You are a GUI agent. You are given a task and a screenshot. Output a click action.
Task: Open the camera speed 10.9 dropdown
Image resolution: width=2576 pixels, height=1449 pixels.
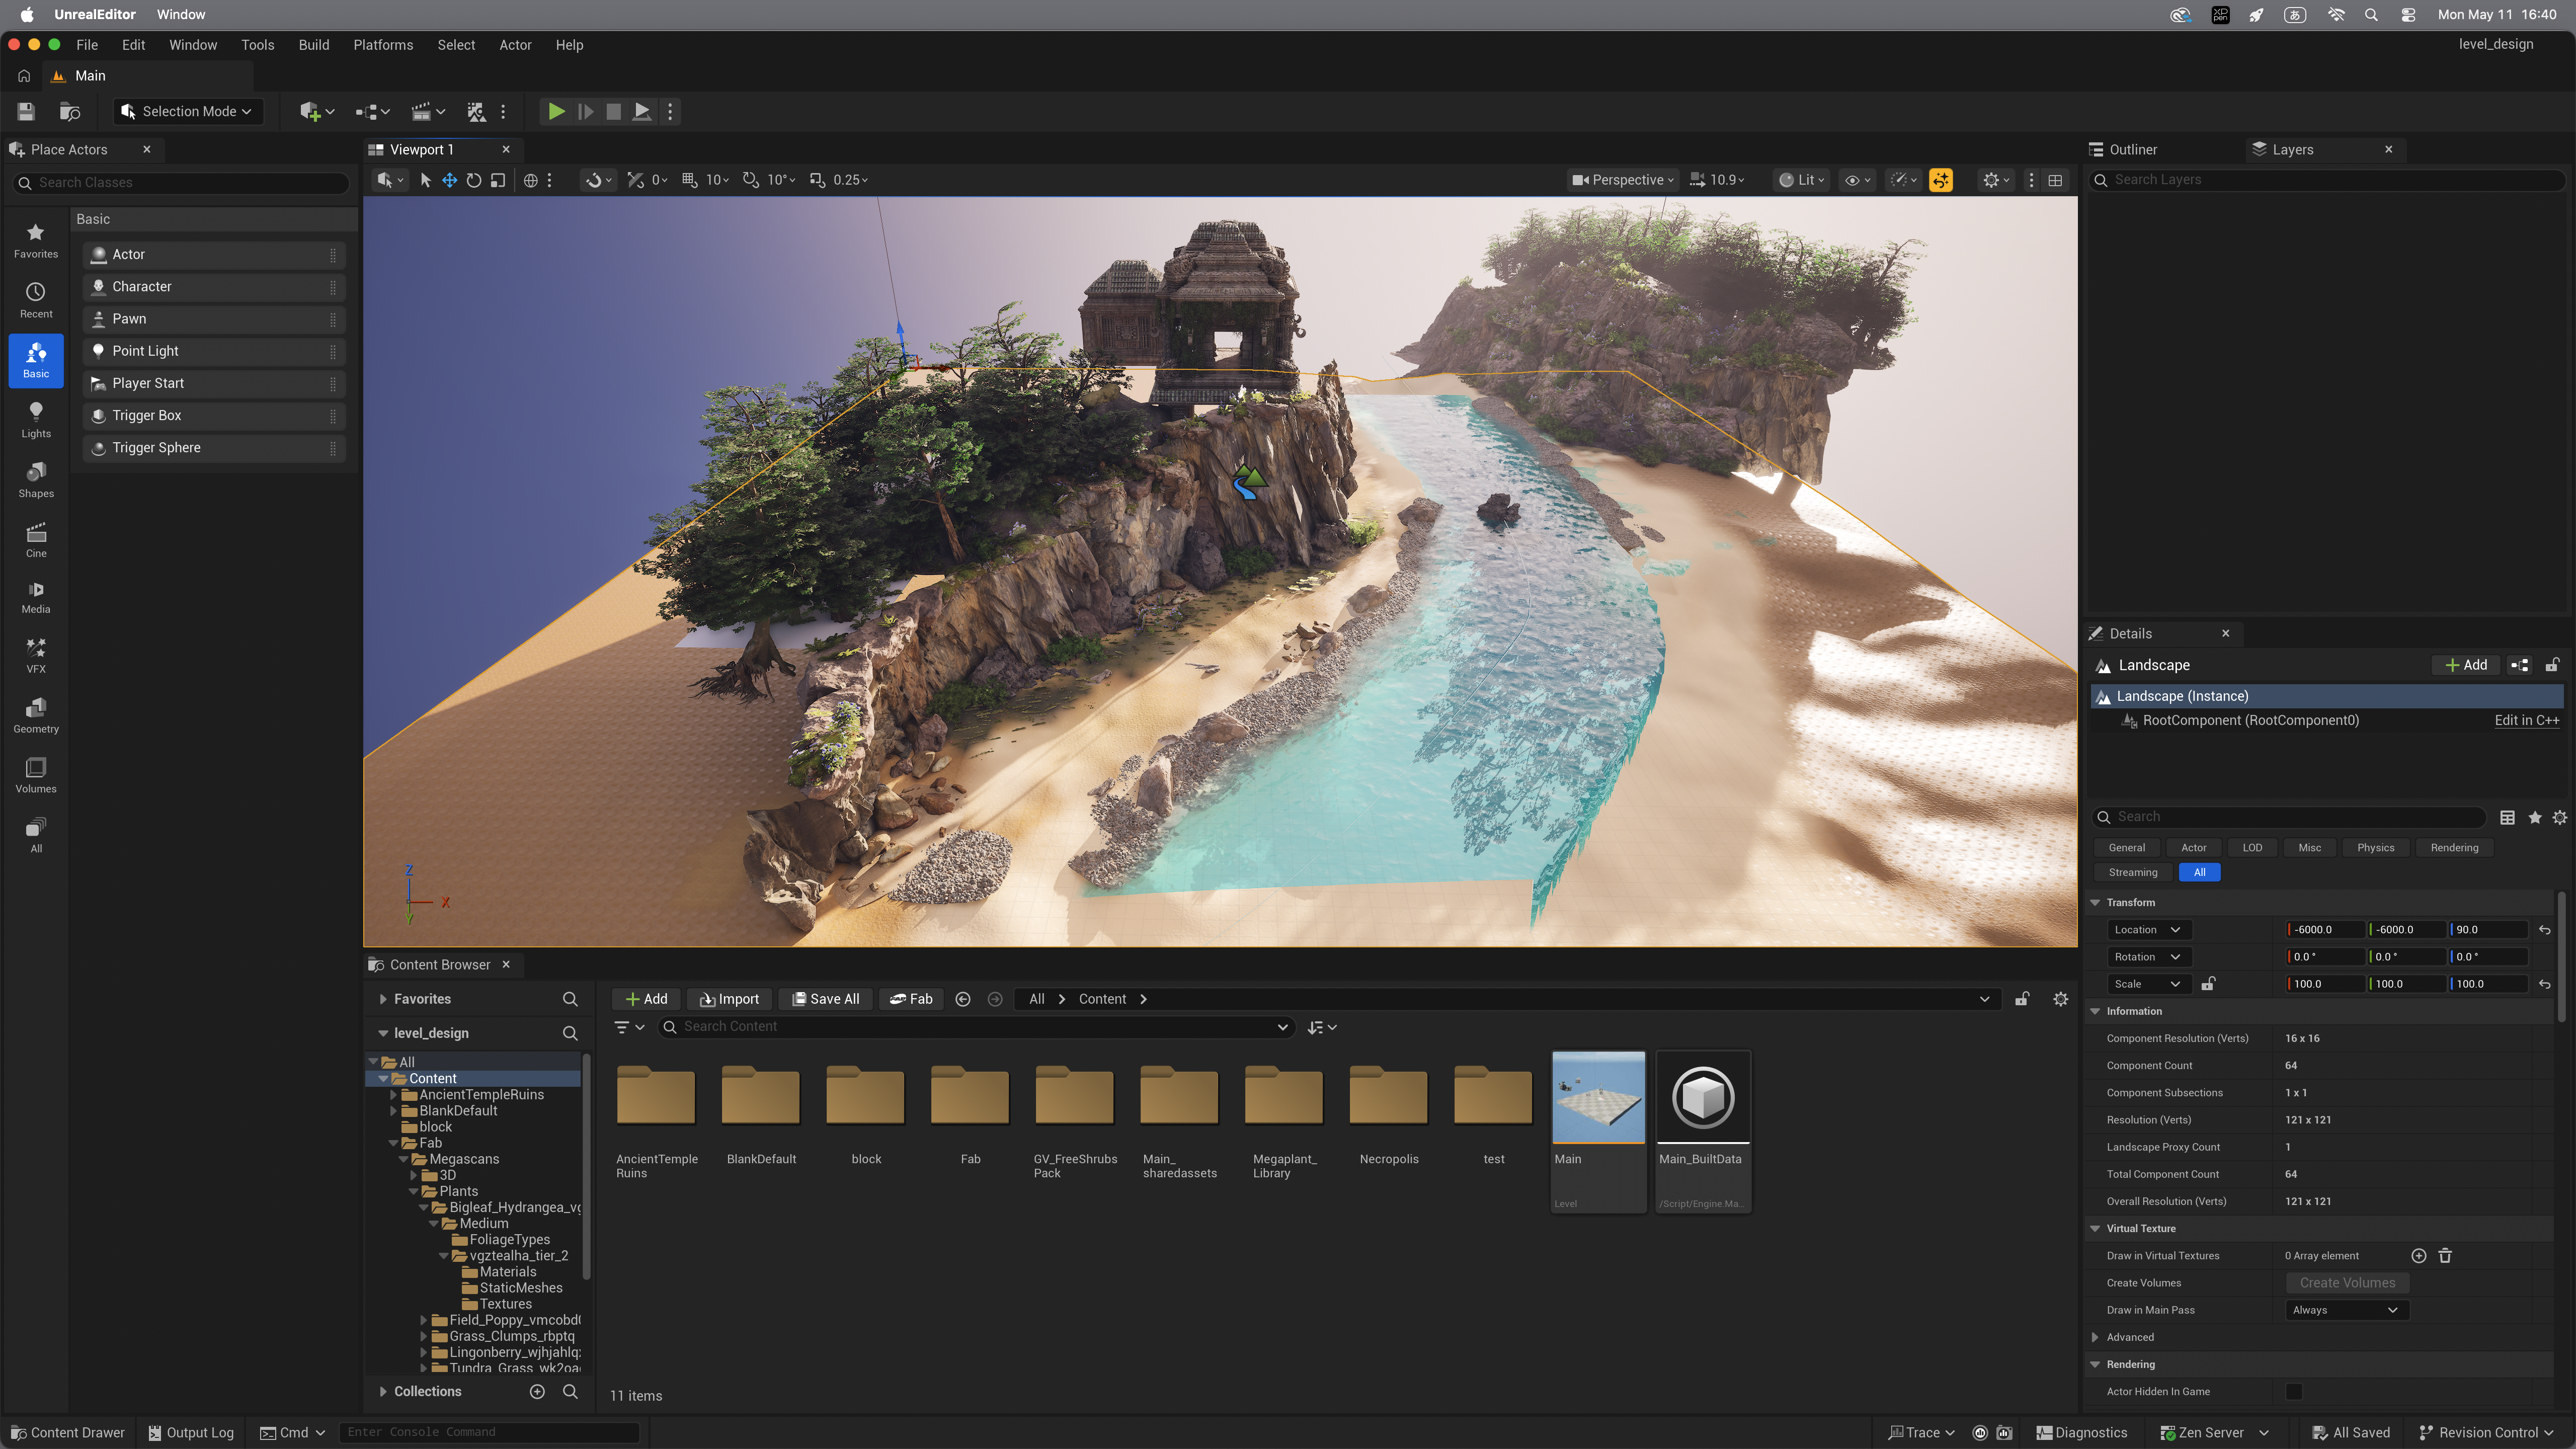1717,180
